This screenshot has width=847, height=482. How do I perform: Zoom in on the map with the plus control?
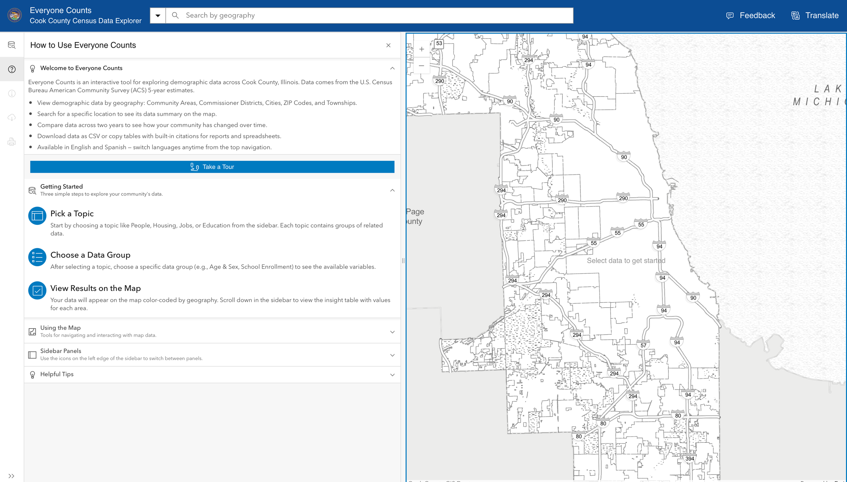pos(422,49)
